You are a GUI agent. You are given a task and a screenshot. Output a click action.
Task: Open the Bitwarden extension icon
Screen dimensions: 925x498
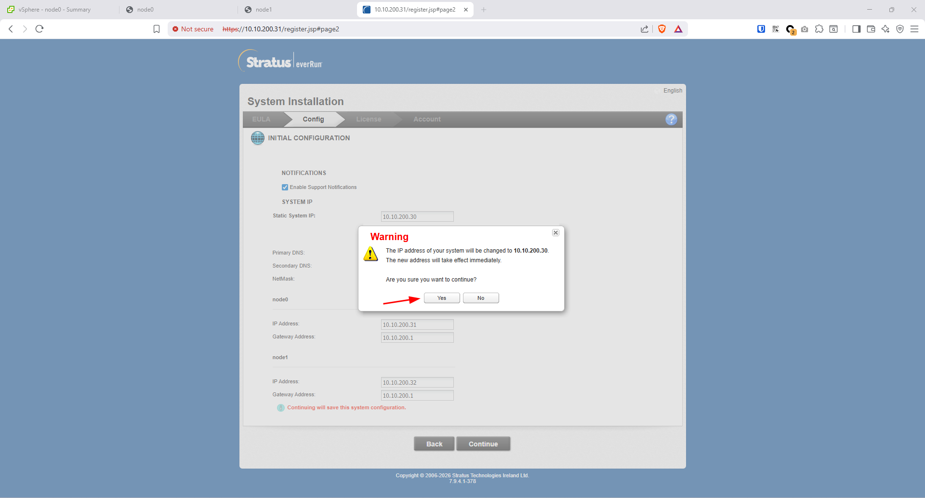pyautogui.click(x=761, y=29)
